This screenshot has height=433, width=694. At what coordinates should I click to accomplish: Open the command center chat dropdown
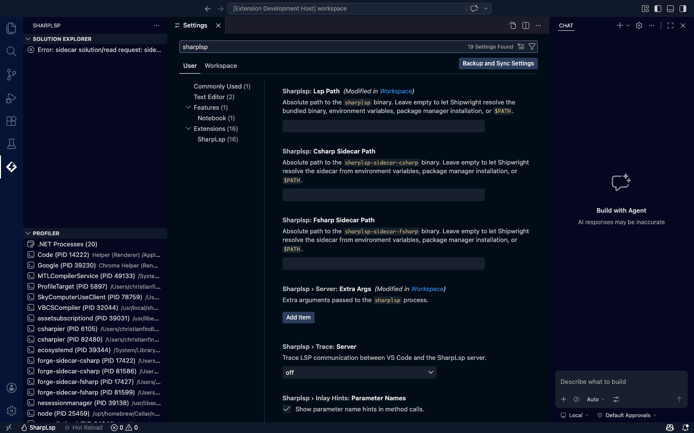(486, 9)
